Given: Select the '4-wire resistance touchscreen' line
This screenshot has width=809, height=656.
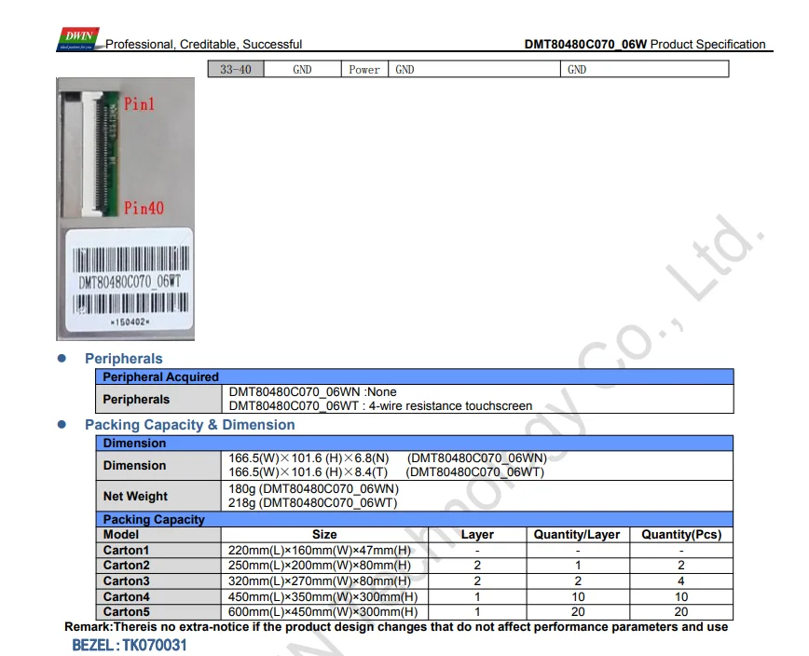Looking at the screenshot, I should click(380, 406).
